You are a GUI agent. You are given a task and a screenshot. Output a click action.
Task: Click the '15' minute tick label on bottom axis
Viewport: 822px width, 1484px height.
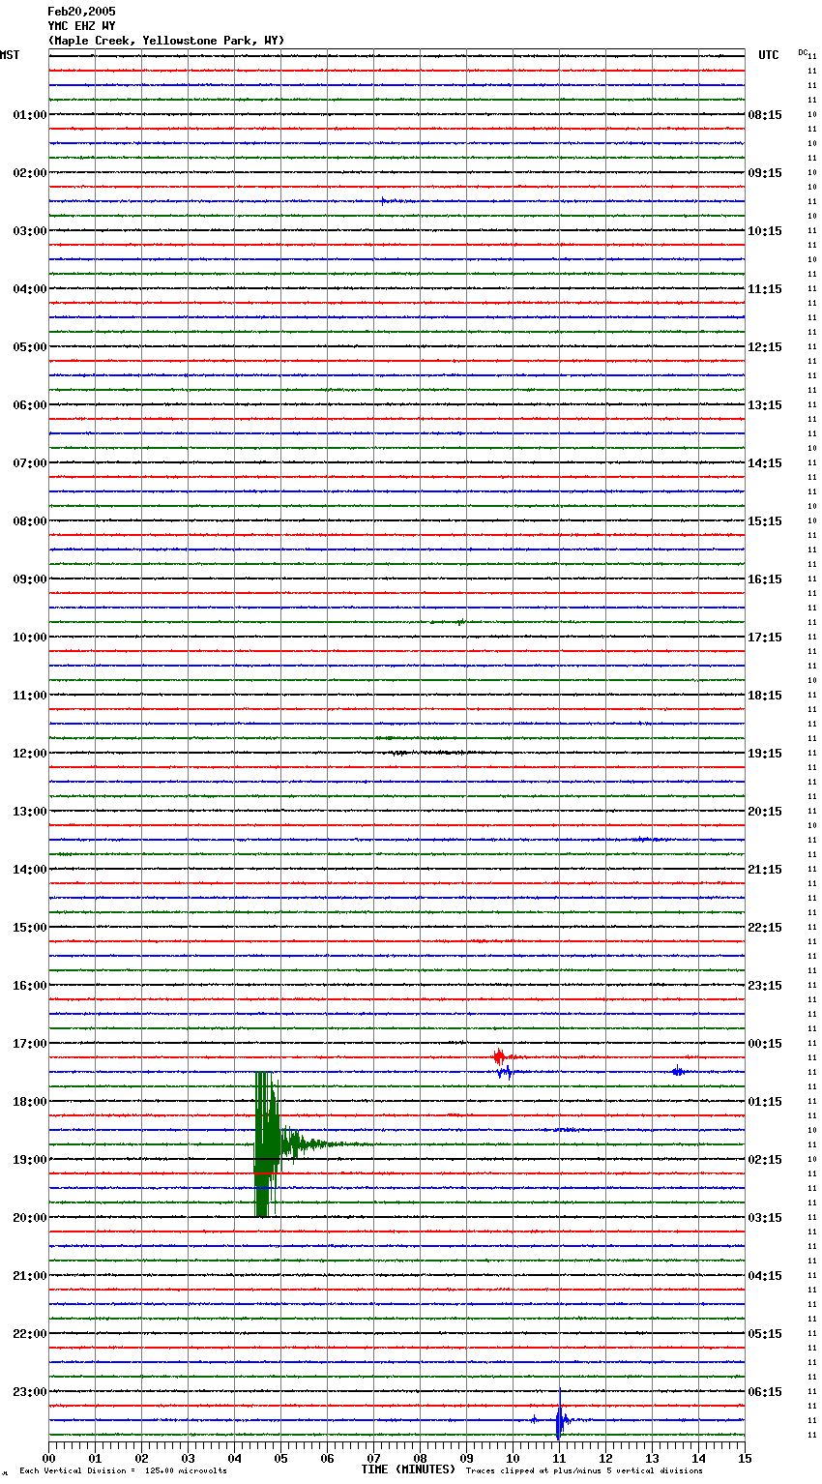745,1458
